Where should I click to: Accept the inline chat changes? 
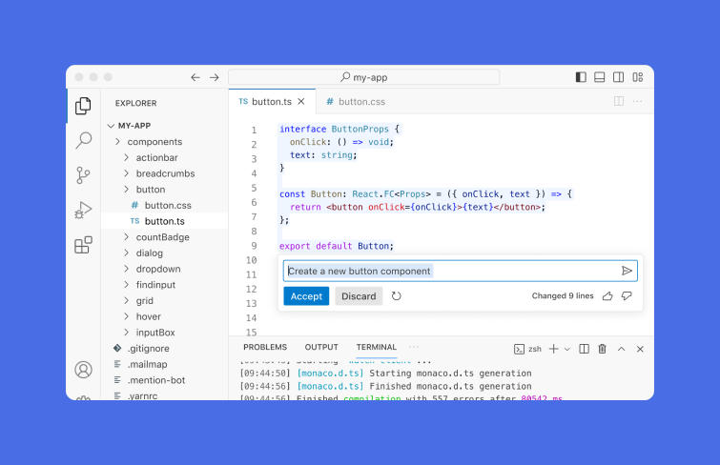306,296
